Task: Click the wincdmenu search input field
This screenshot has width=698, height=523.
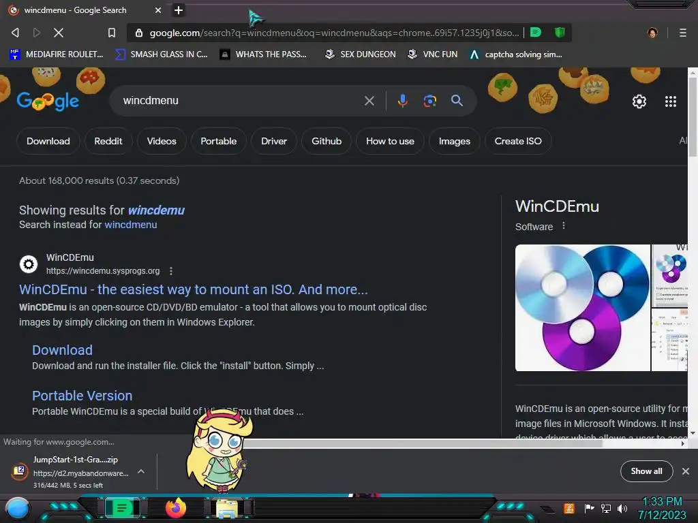Action: click(x=241, y=101)
